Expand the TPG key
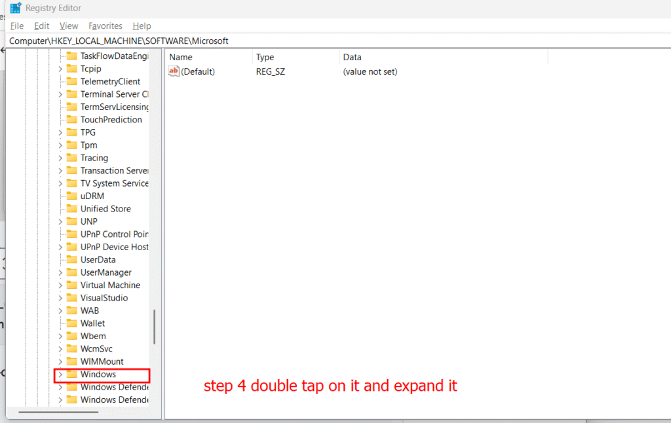The image size is (671, 423). 60,132
